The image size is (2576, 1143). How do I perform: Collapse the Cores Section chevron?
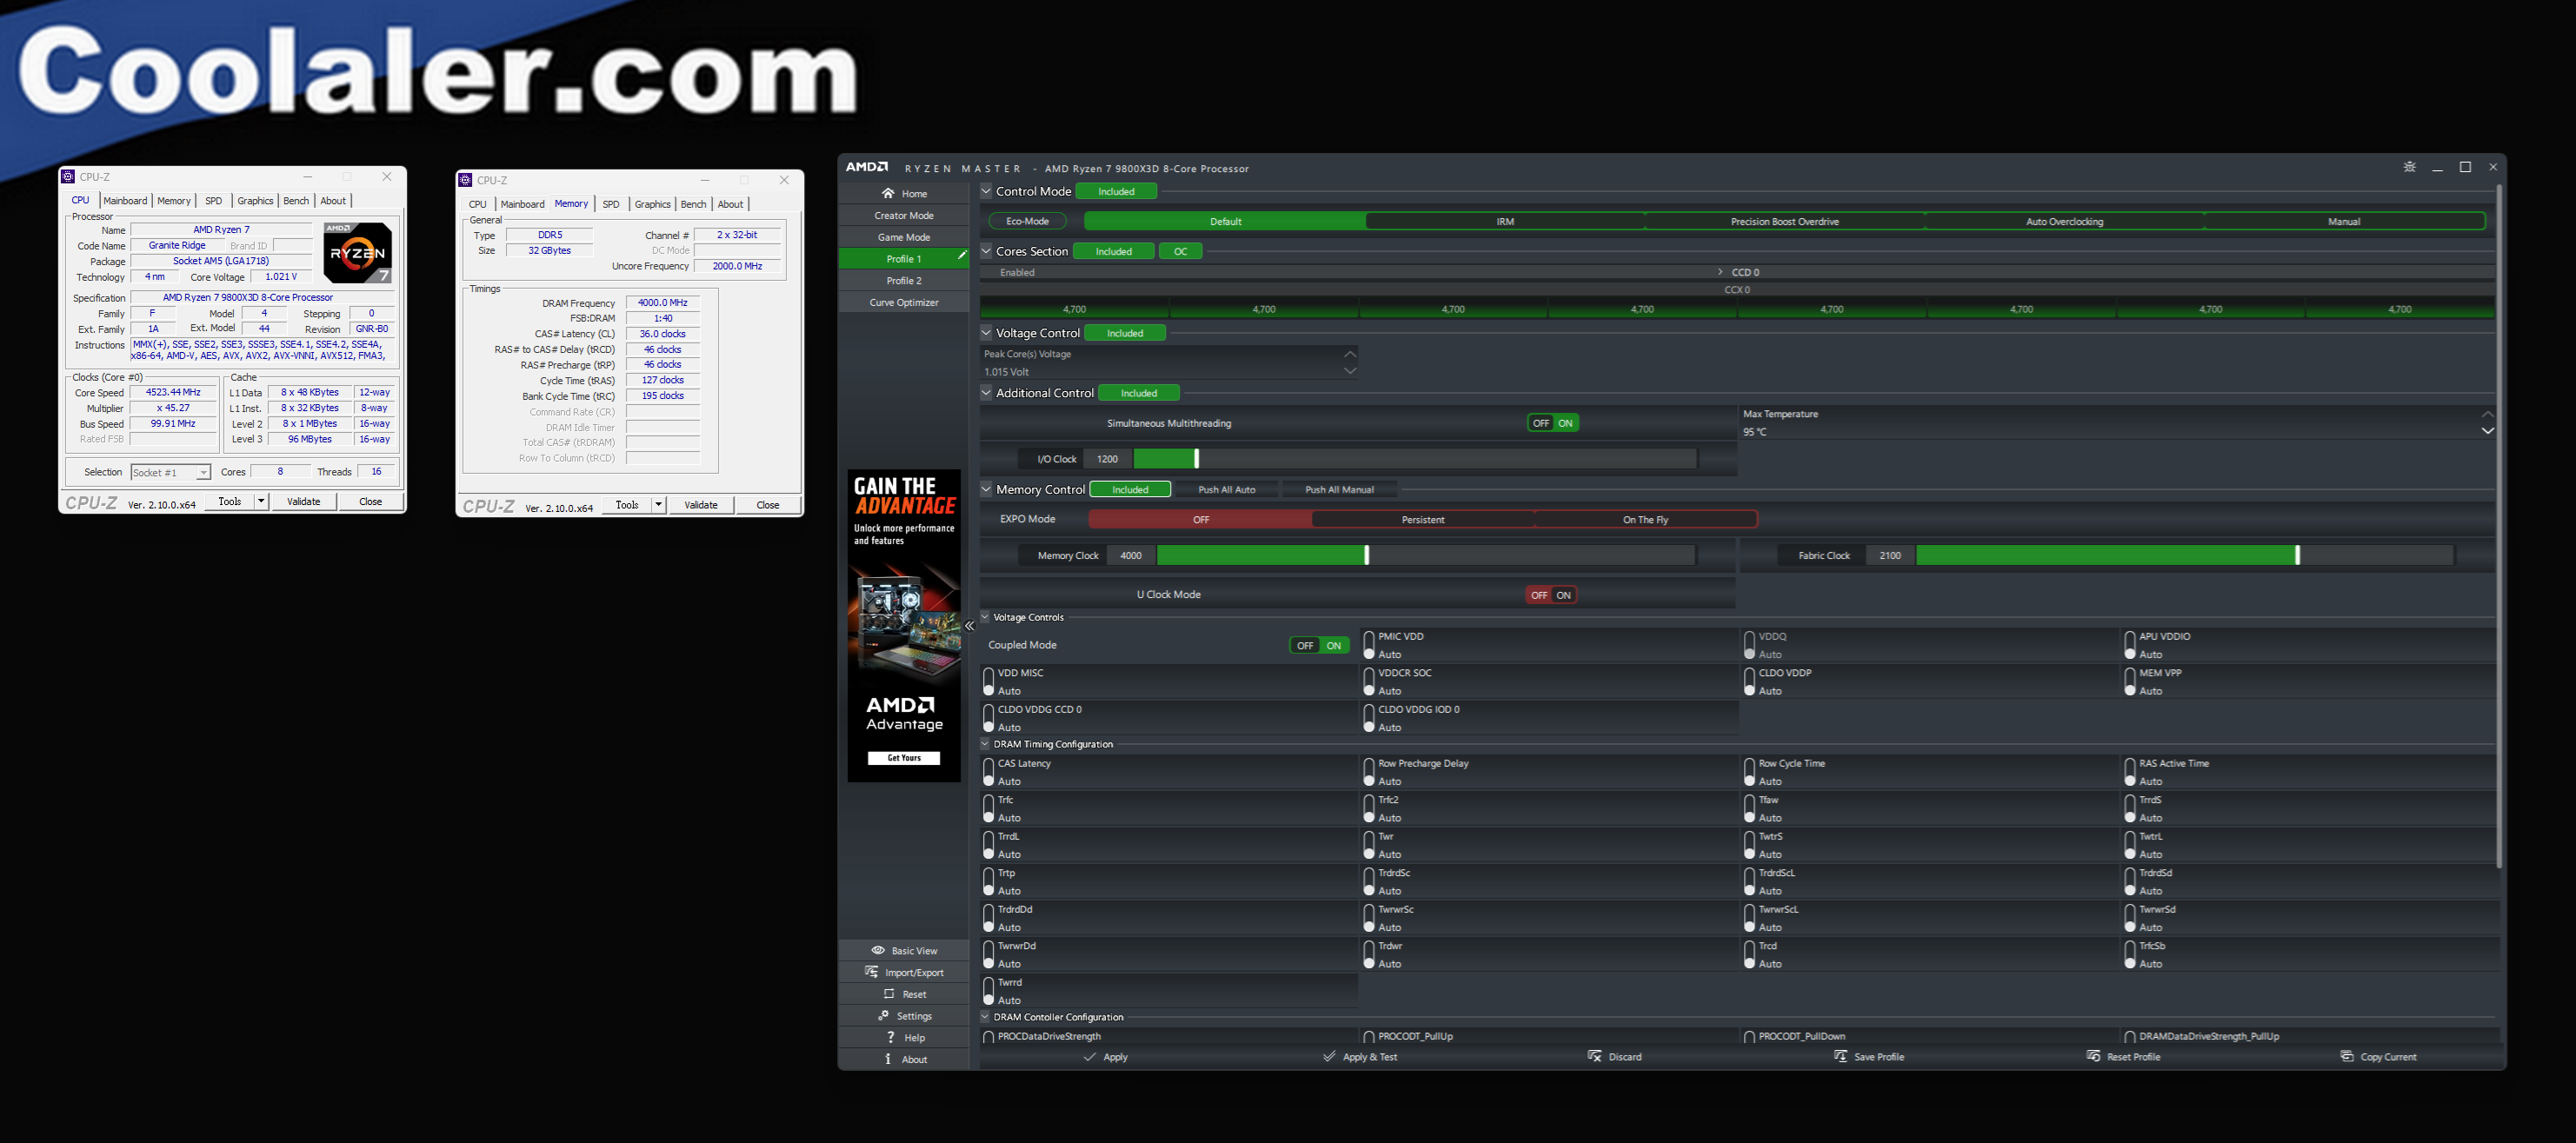click(986, 251)
